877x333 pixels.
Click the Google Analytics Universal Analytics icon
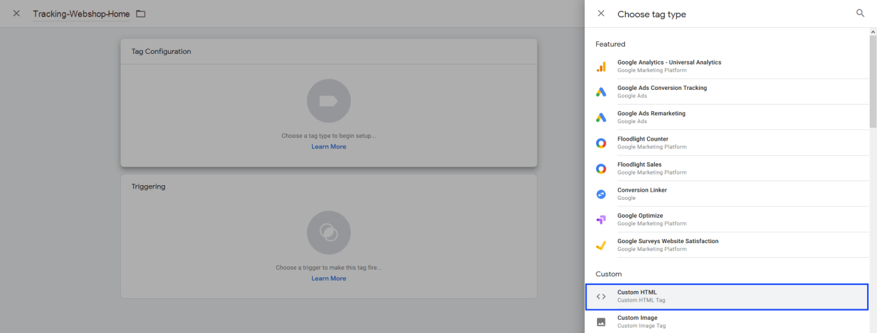tap(601, 67)
